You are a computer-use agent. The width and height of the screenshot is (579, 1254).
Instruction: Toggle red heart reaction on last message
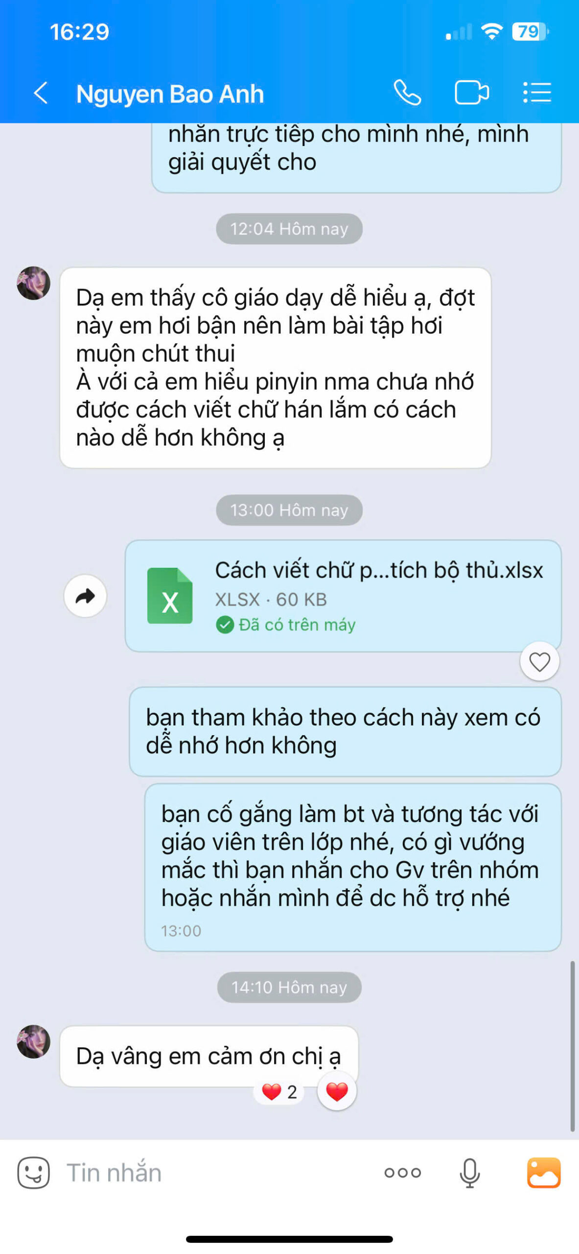point(337,1091)
